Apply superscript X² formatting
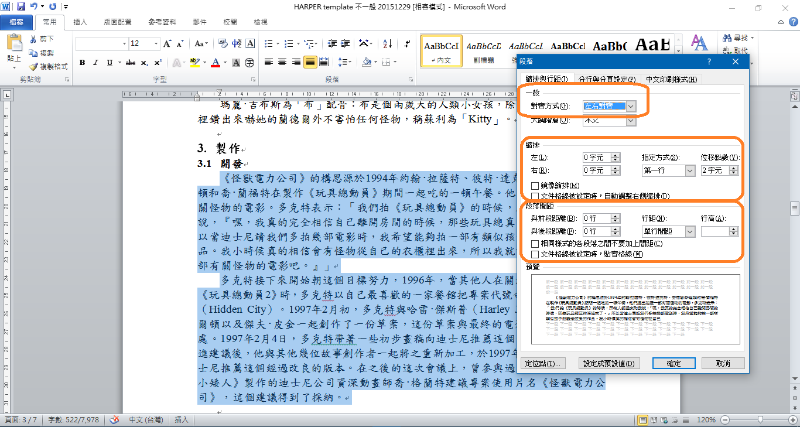Image resolution: width=800 pixels, height=427 pixels. pos(158,63)
